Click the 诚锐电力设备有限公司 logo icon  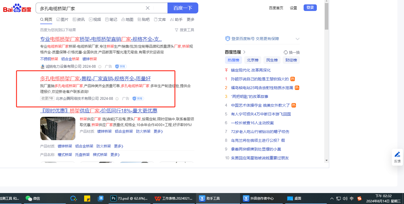(x=42, y=66)
